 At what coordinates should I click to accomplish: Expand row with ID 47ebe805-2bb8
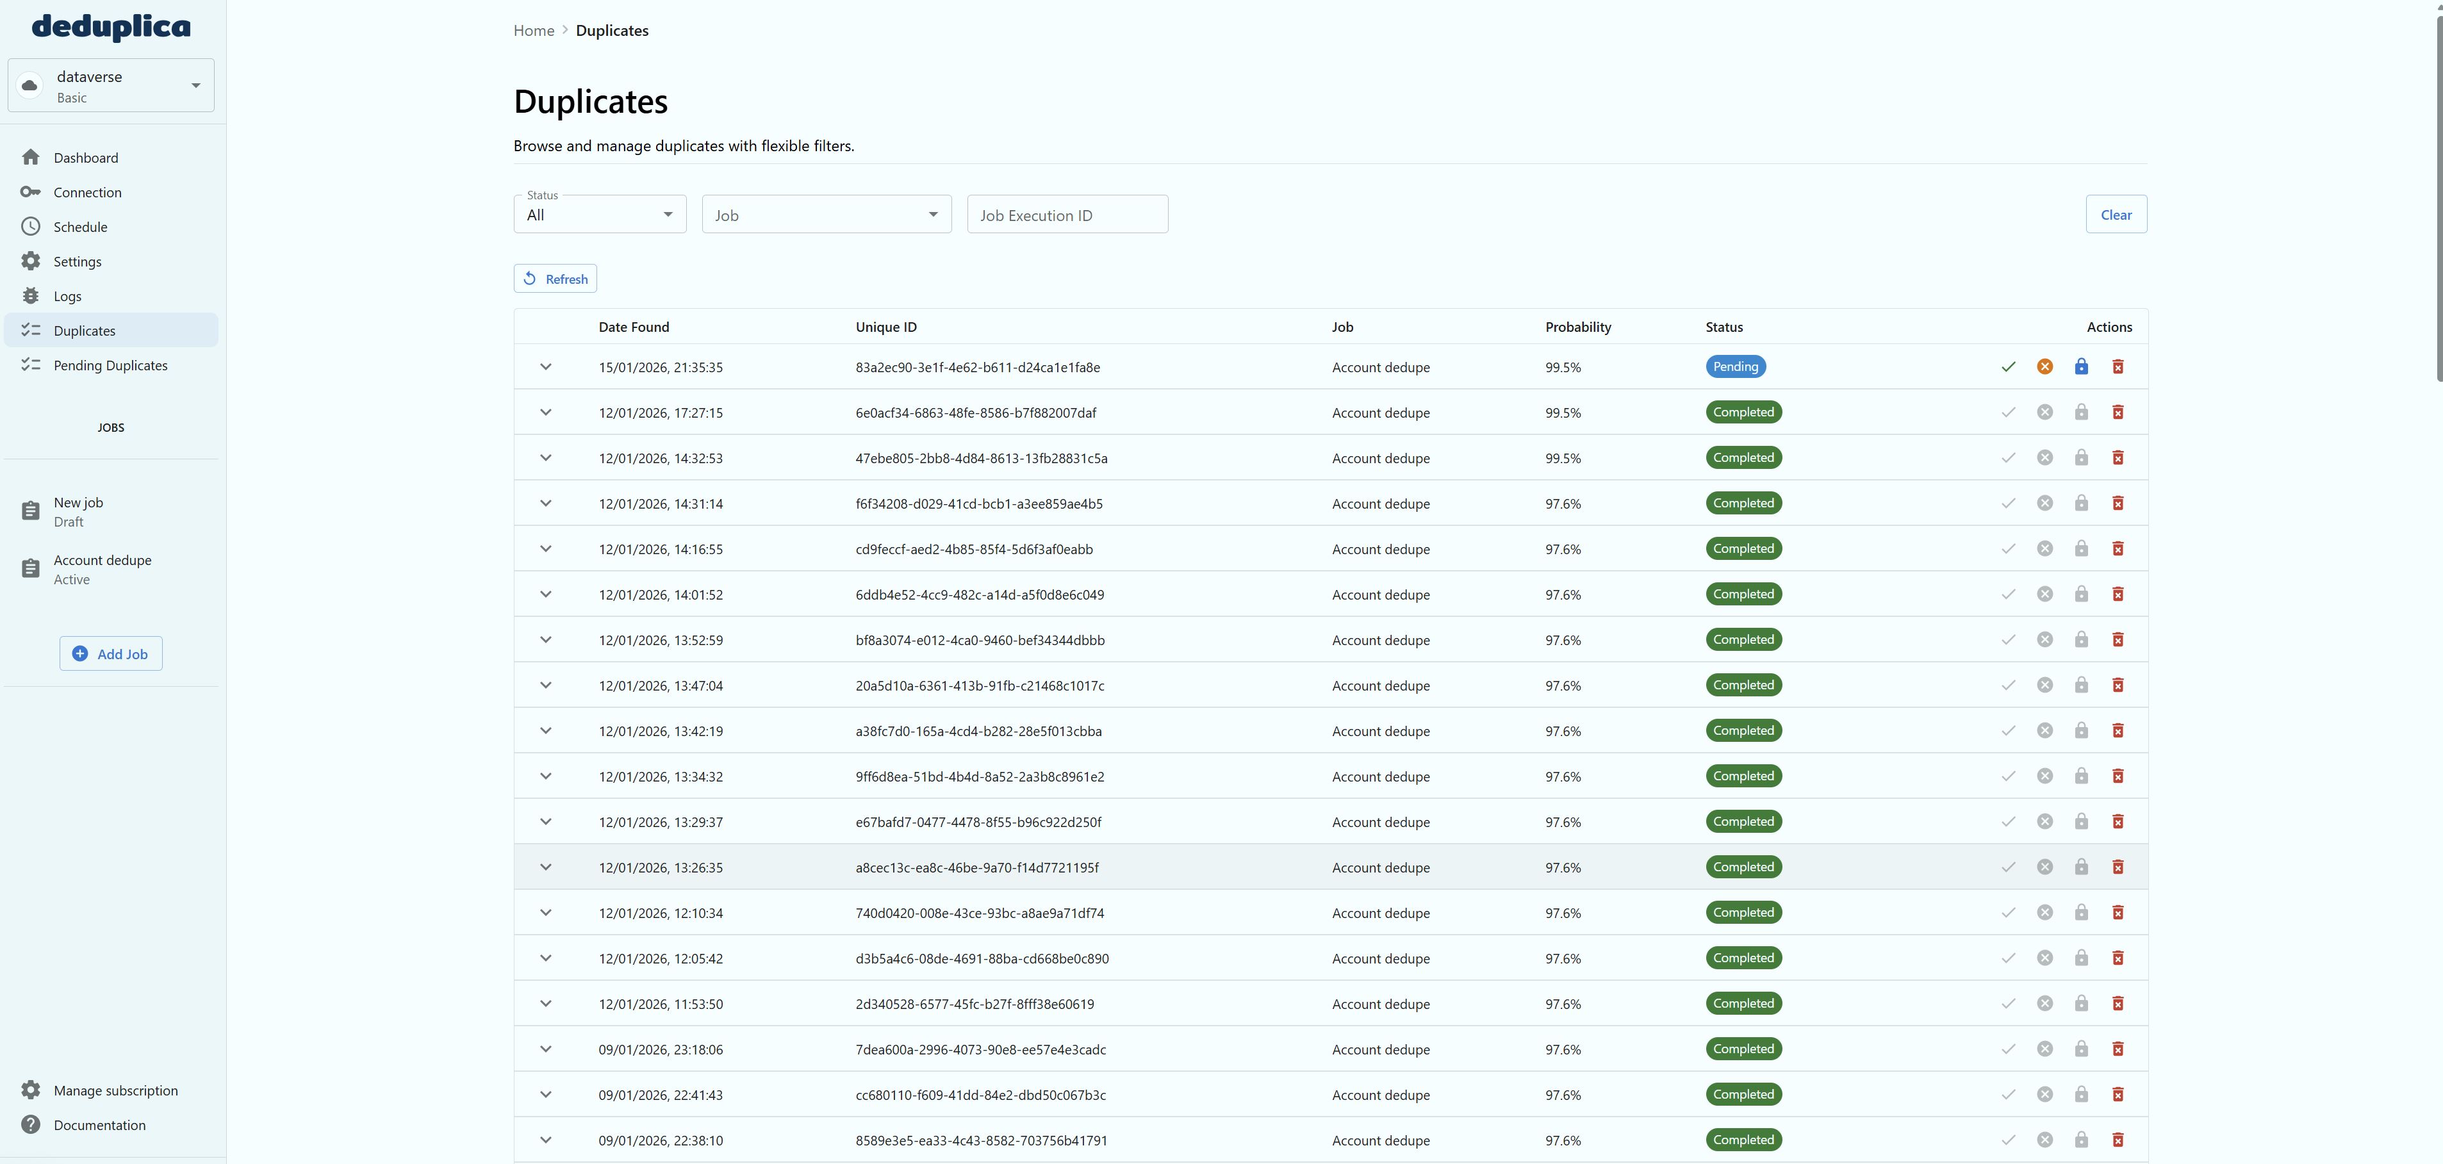coord(545,458)
